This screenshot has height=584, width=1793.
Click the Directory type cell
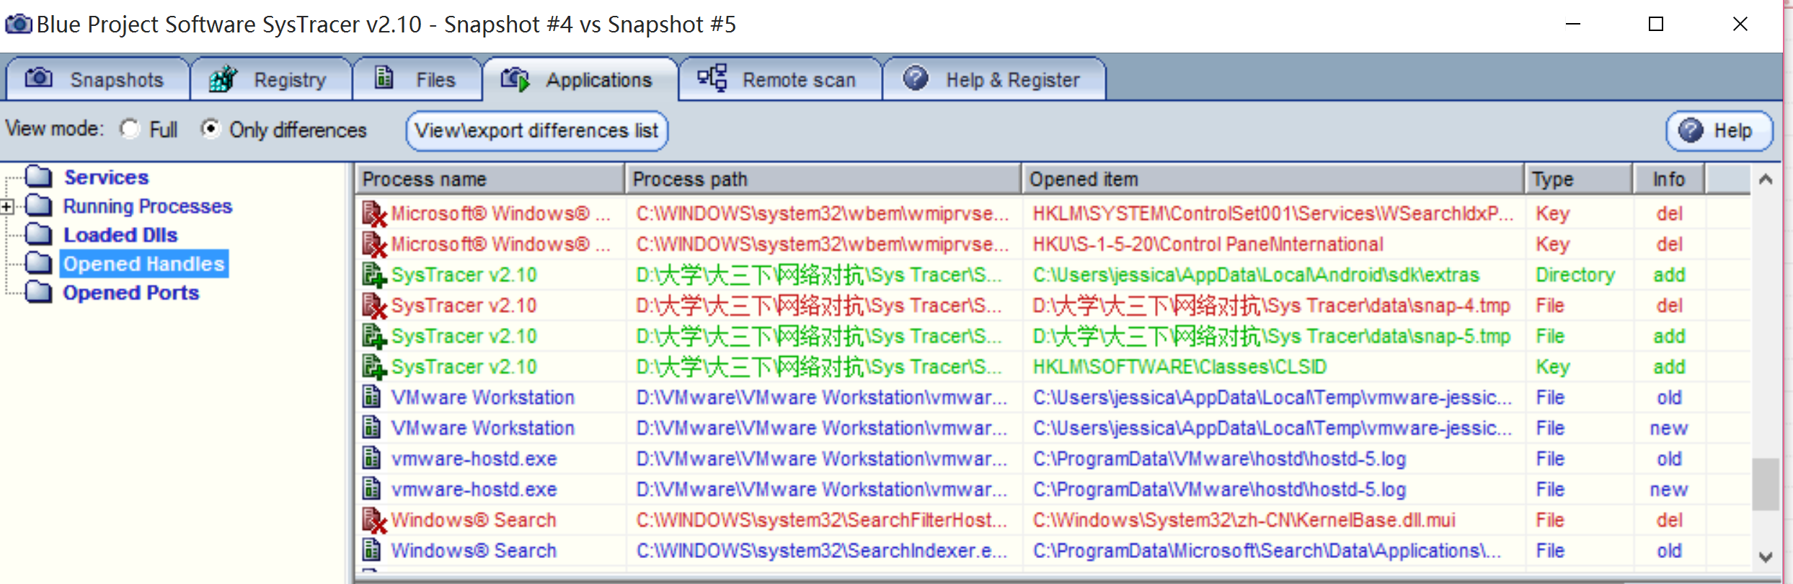click(1575, 275)
